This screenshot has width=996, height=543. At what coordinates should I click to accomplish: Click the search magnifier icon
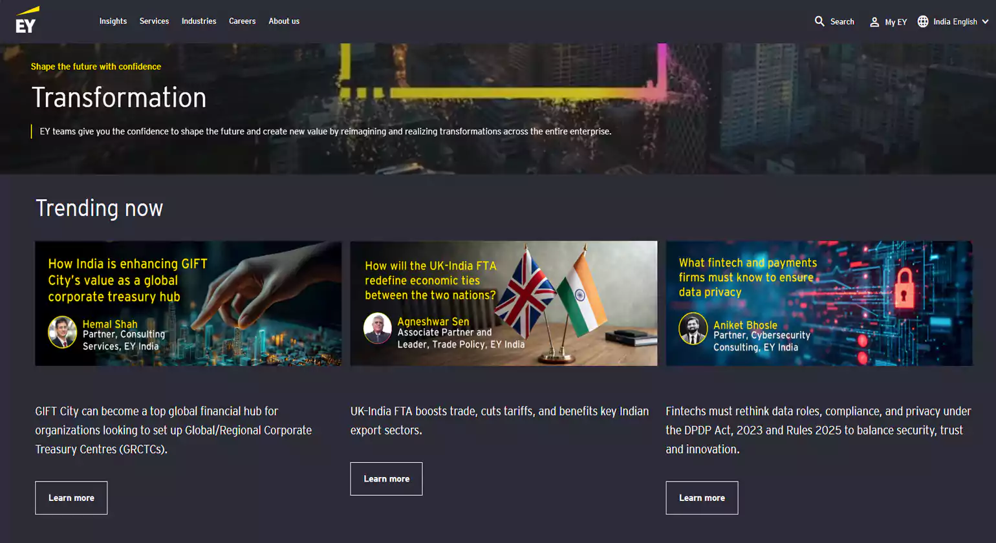[x=819, y=21]
